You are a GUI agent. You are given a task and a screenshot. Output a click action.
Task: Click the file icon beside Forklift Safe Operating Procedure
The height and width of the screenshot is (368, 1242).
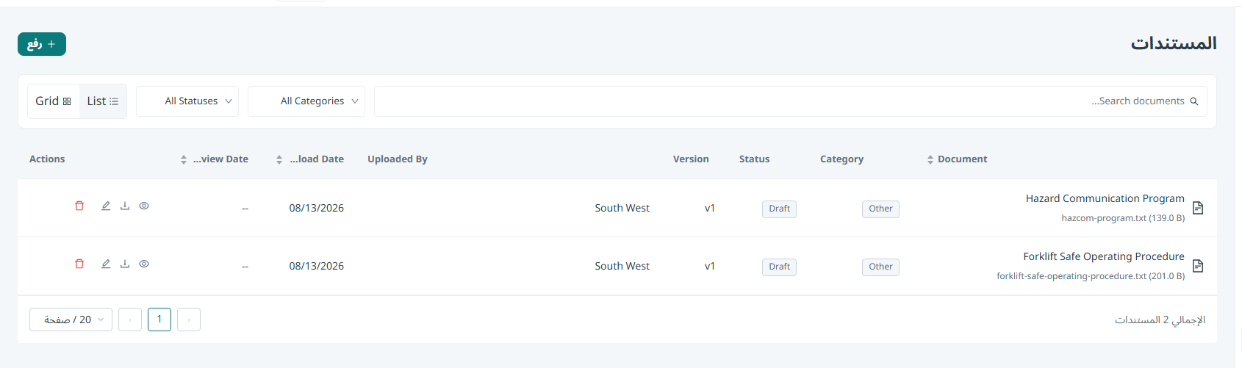tap(1198, 266)
